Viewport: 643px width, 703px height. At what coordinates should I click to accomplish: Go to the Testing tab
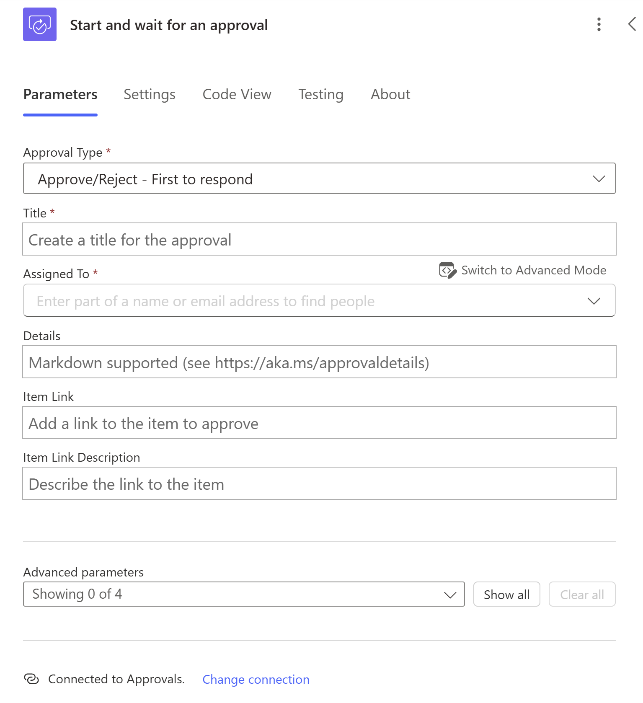coord(321,95)
